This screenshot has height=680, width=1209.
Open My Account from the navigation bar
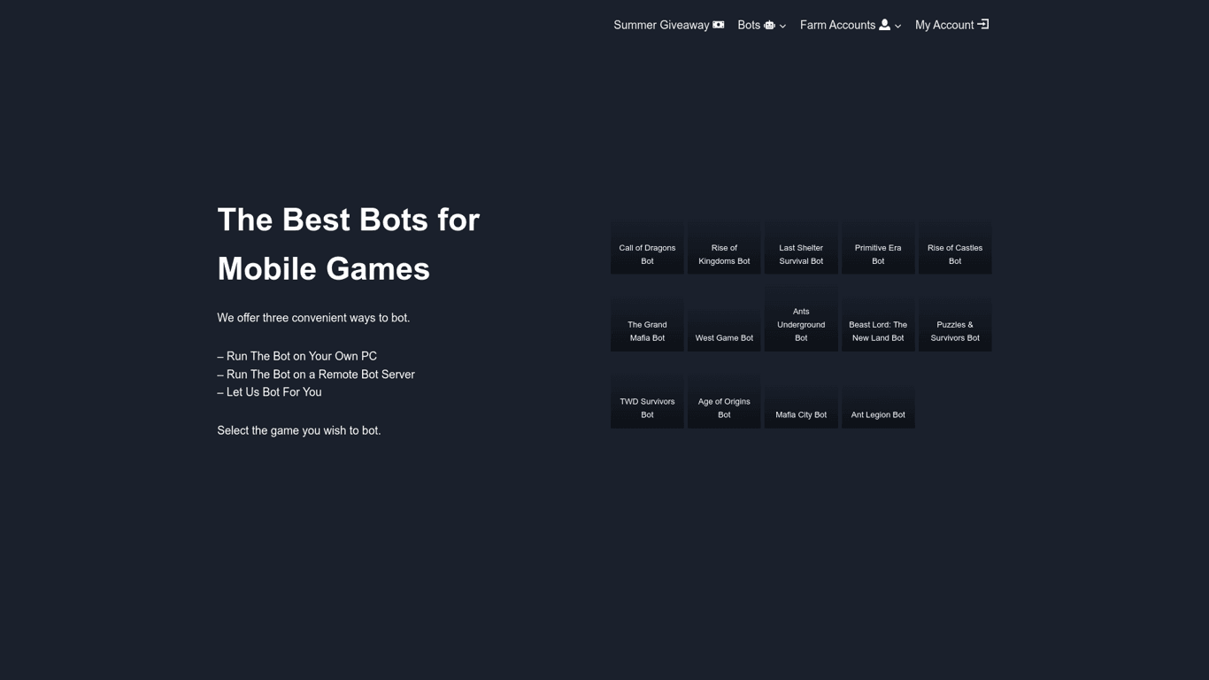tap(943, 25)
